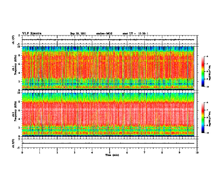The height and width of the screenshot is (171, 222).
Task: Click "4" on ch.1 frequency axis
Action: coord(20,73)
